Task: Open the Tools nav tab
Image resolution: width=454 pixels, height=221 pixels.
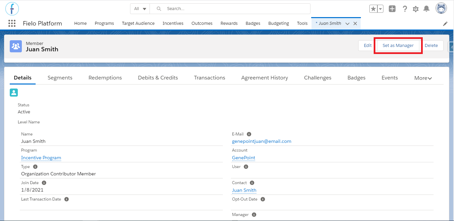Action: tap(302, 23)
